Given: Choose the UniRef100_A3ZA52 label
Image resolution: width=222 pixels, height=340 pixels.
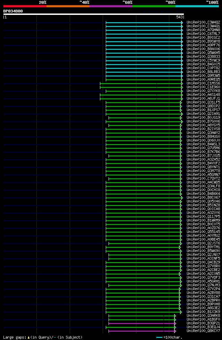Looking at the screenshot, I should point(203,160).
